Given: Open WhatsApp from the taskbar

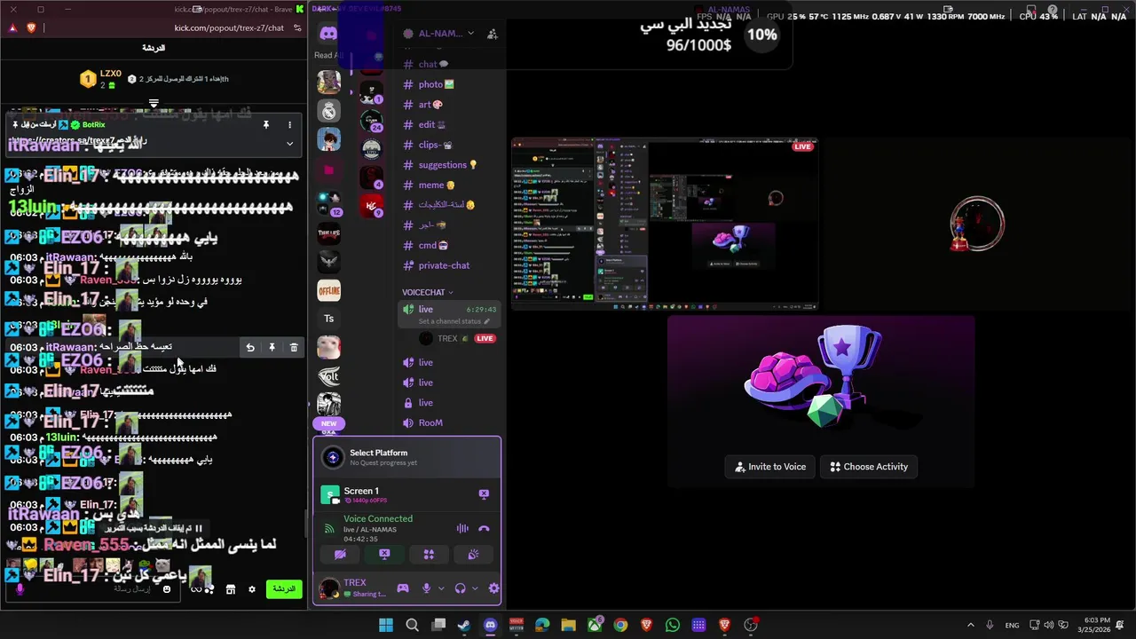Looking at the screenshot, I should 672,625.
